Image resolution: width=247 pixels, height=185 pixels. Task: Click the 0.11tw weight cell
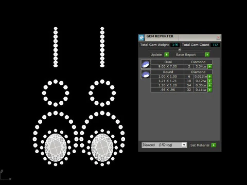click(201, 90)
